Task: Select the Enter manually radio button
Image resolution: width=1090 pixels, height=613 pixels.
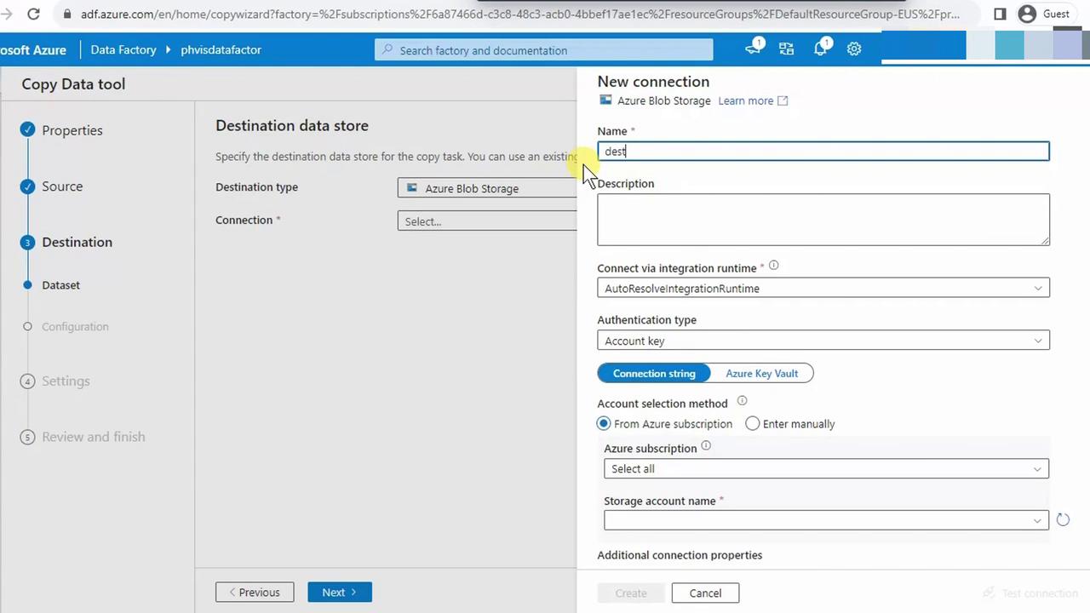Action: 753,423
